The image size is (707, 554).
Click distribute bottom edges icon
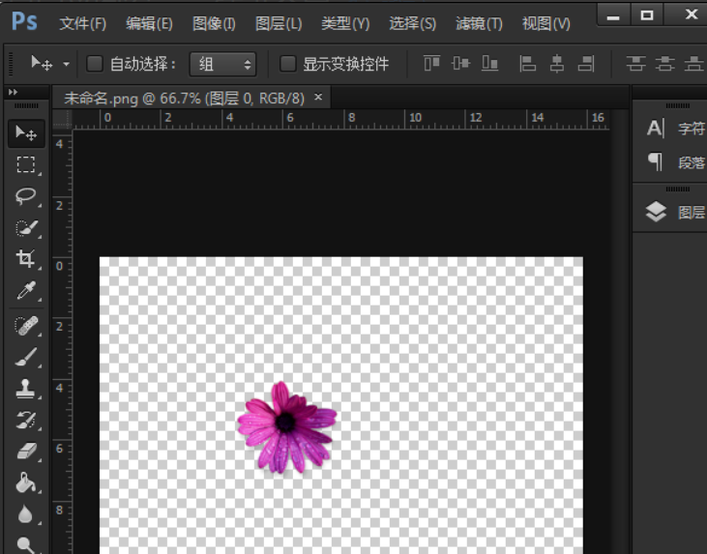[693, 64]
